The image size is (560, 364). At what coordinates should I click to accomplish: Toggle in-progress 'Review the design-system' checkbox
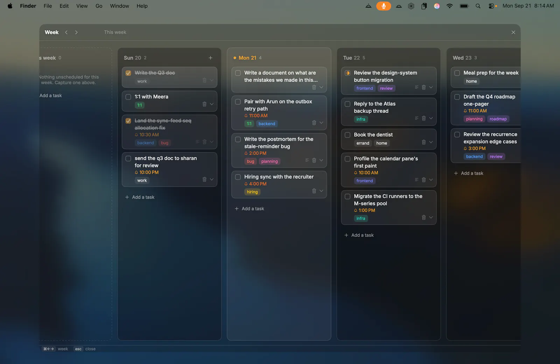[347, 73]
